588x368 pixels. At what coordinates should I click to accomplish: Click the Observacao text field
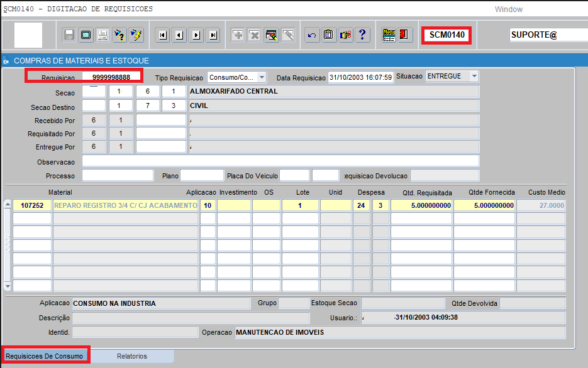pos(280,161)
